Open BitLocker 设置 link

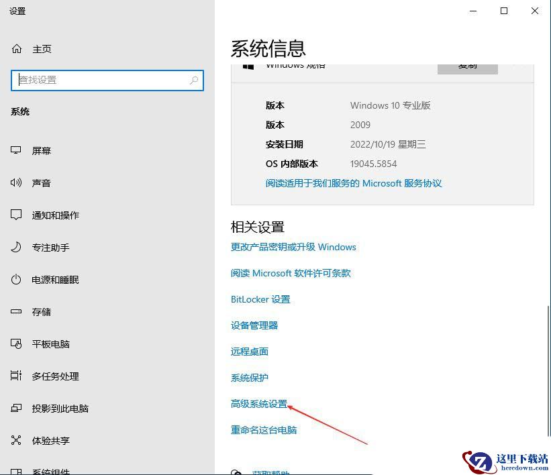(x=260, y=299)
